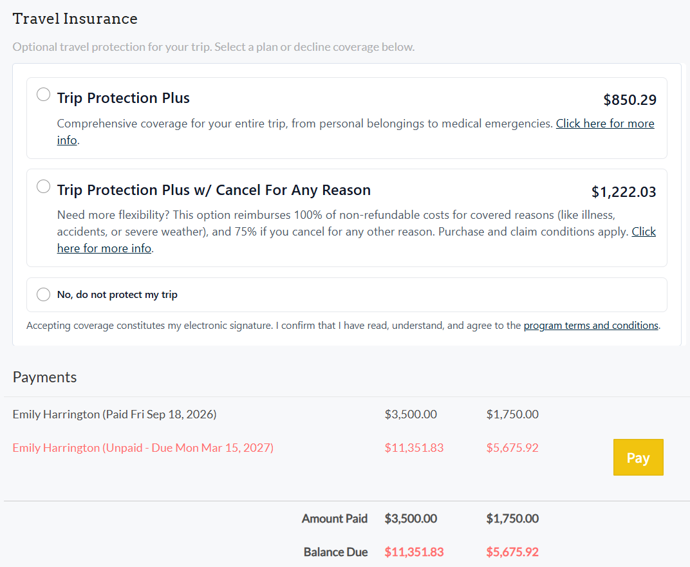Choose the Cancel For Any Reason plan radio
The width and height of the screenshot is (690, 567).
pyautogui.click(x=43, y=187)
